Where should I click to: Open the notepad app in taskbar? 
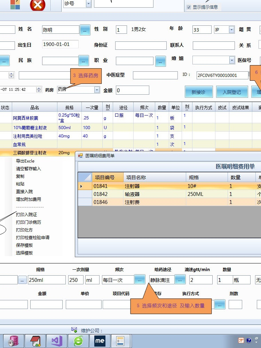35,341
